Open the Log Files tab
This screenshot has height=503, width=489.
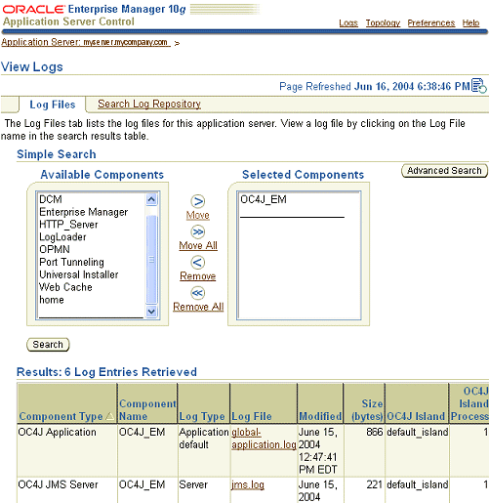pos(53,105)
